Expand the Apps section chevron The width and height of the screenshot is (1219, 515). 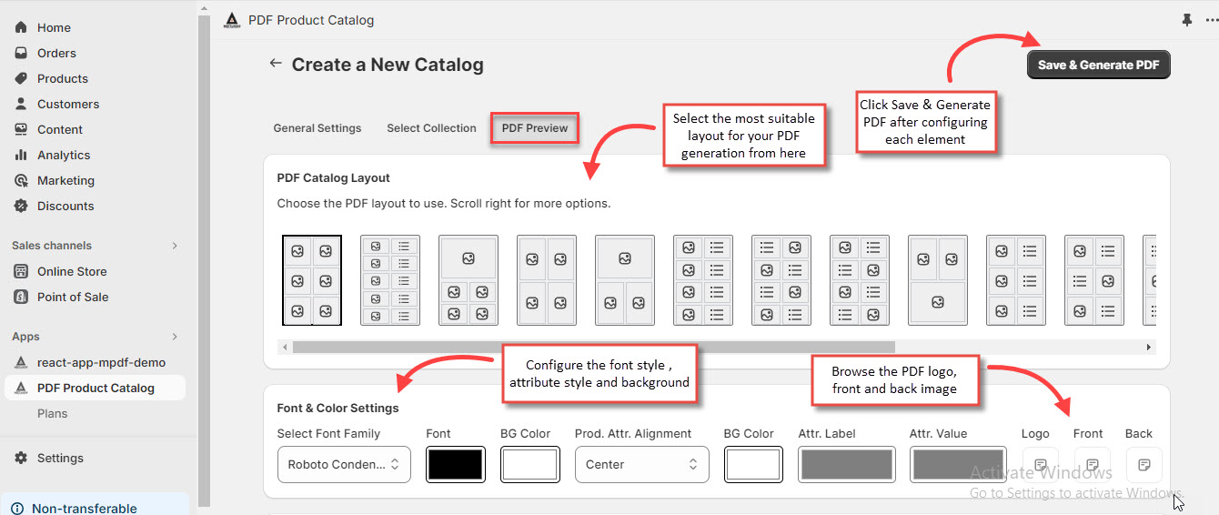click(x=175, y=337)
